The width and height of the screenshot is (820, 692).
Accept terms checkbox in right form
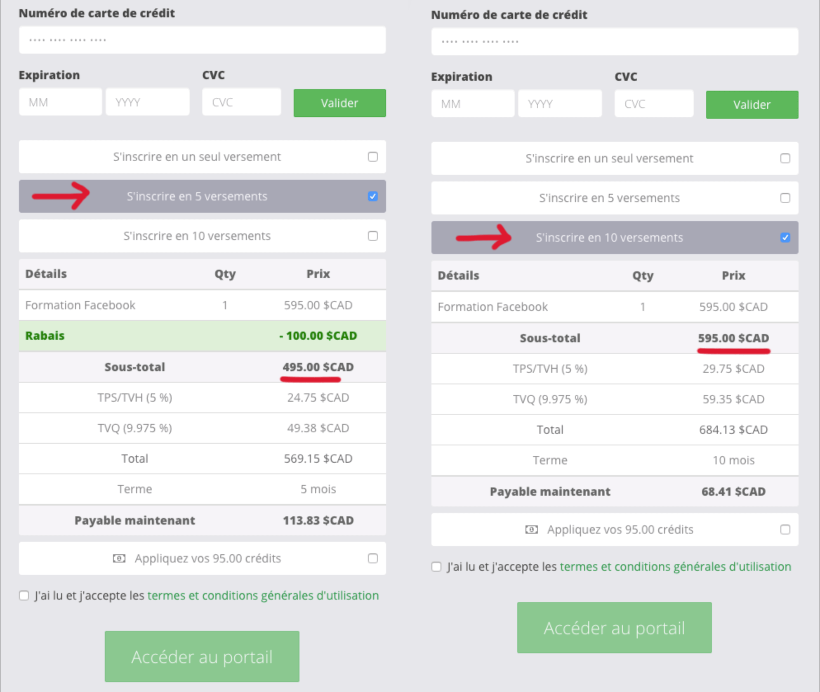point(436,567)
